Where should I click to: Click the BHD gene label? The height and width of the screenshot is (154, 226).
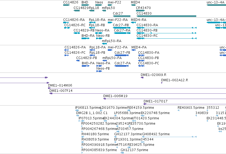click(85, 2)
